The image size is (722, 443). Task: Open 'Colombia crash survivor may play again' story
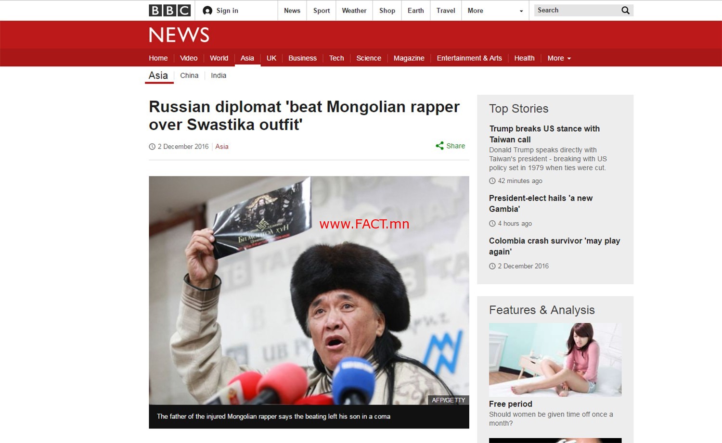pyautogui.click(x=554, y=246)
